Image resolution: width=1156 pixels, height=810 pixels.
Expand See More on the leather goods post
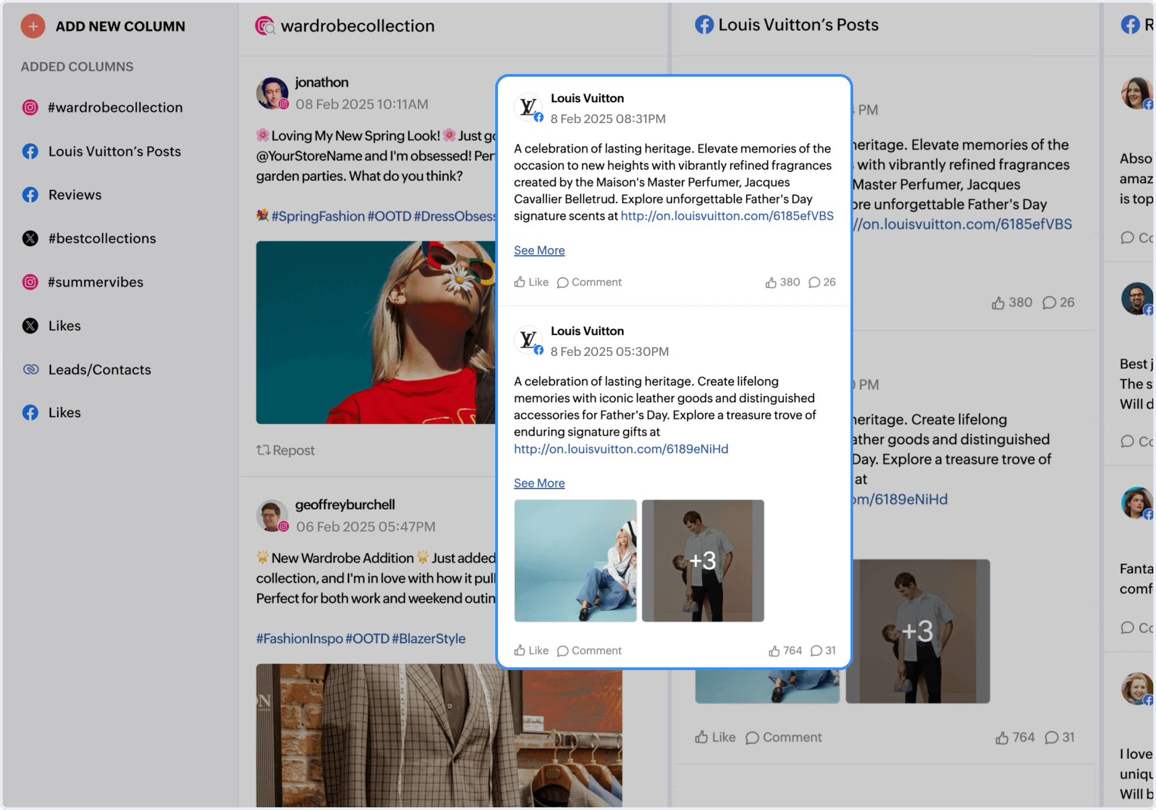coord(539,483)
